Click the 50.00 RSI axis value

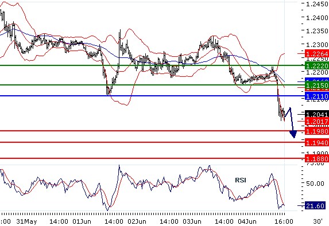click(315, 184)
